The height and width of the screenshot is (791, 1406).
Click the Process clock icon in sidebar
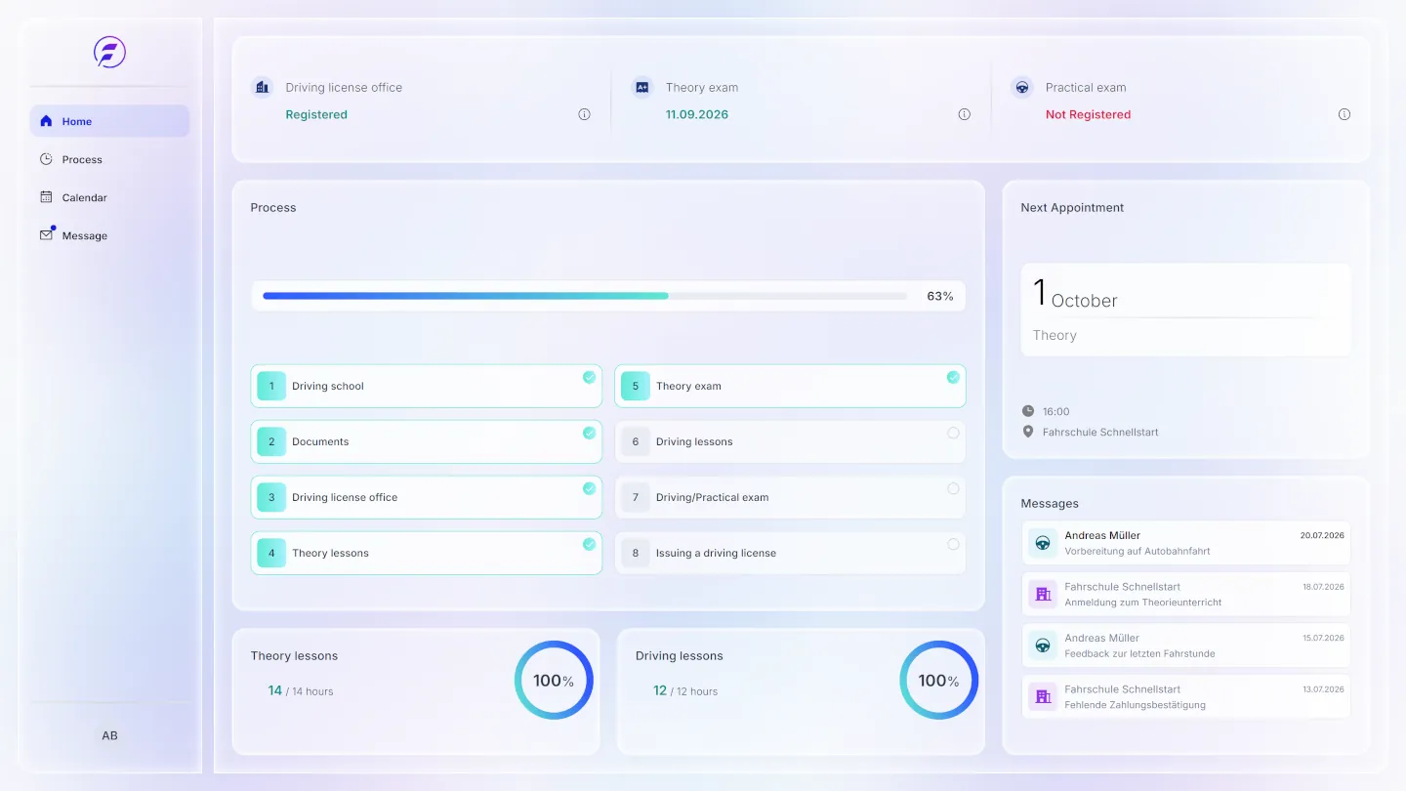[46, 159]
